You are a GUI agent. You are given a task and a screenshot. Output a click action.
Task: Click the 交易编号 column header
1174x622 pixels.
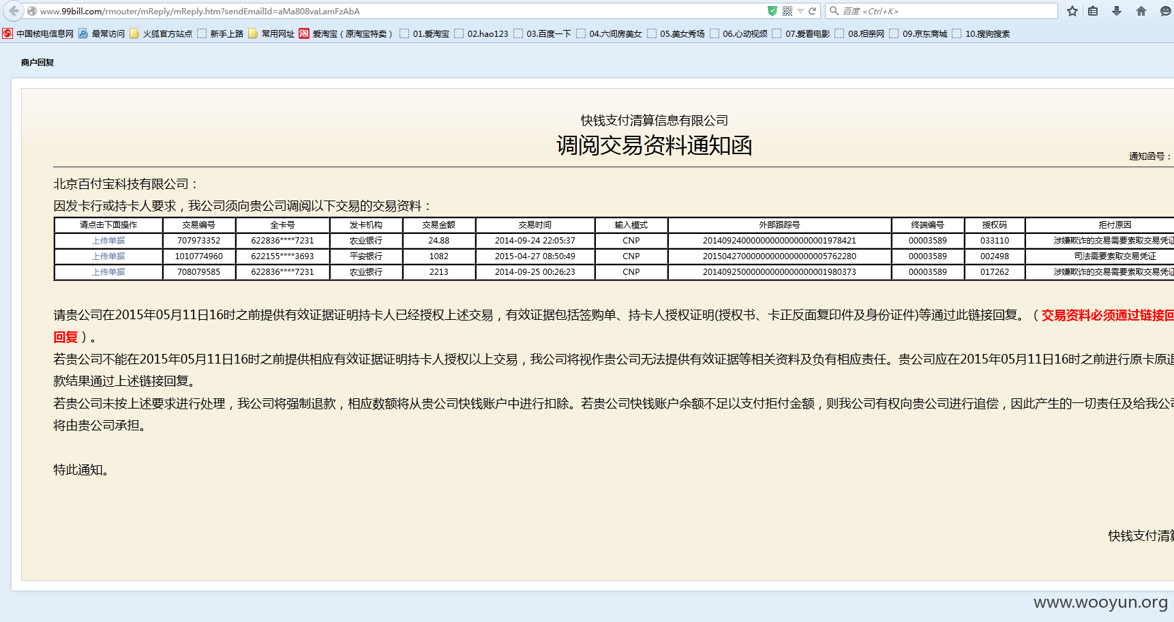coord(199,225)
